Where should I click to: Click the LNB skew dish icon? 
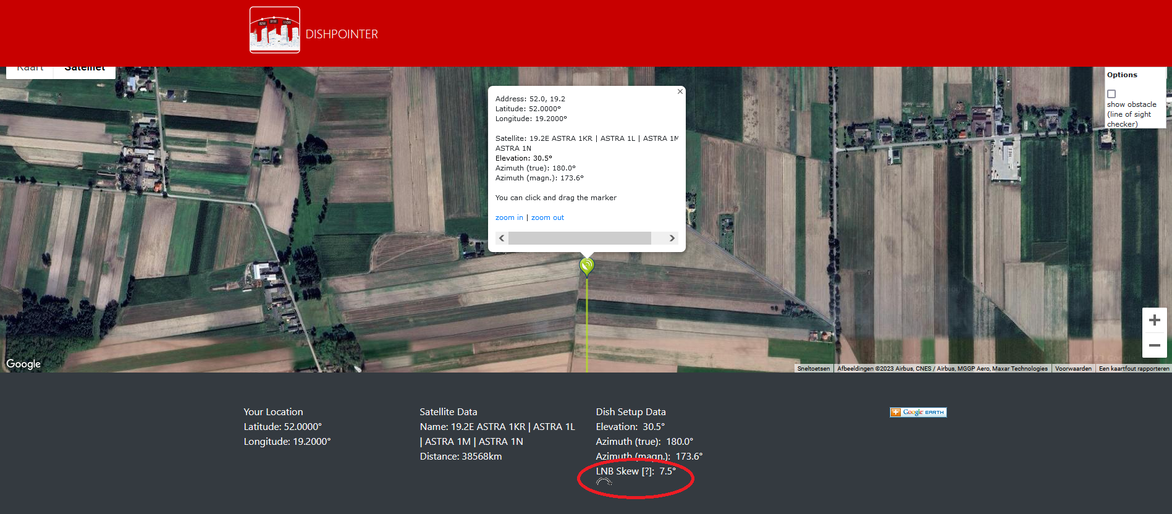pos(604,482)
